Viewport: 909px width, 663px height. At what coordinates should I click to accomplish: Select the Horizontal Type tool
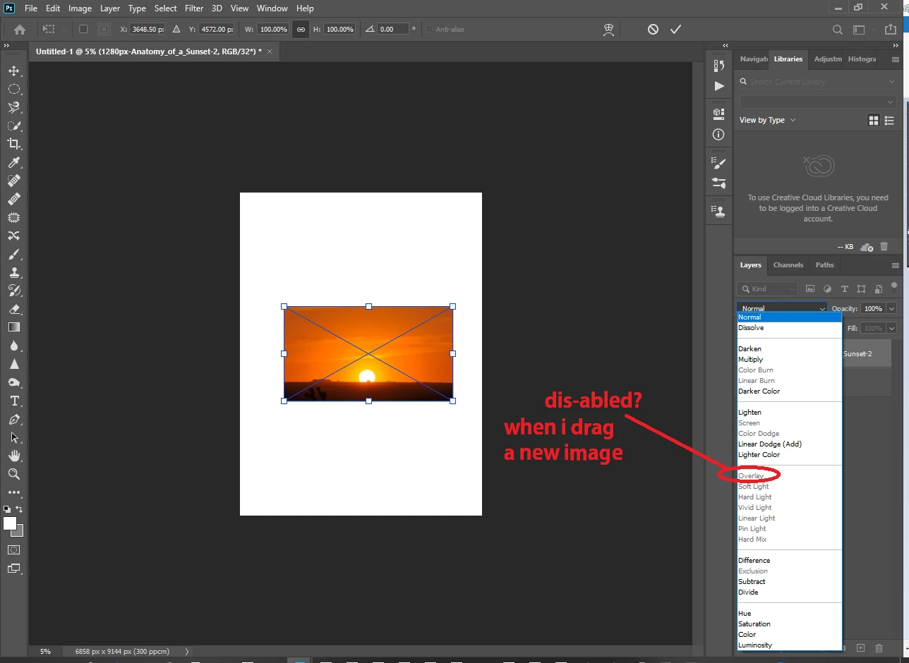point(13,401)
